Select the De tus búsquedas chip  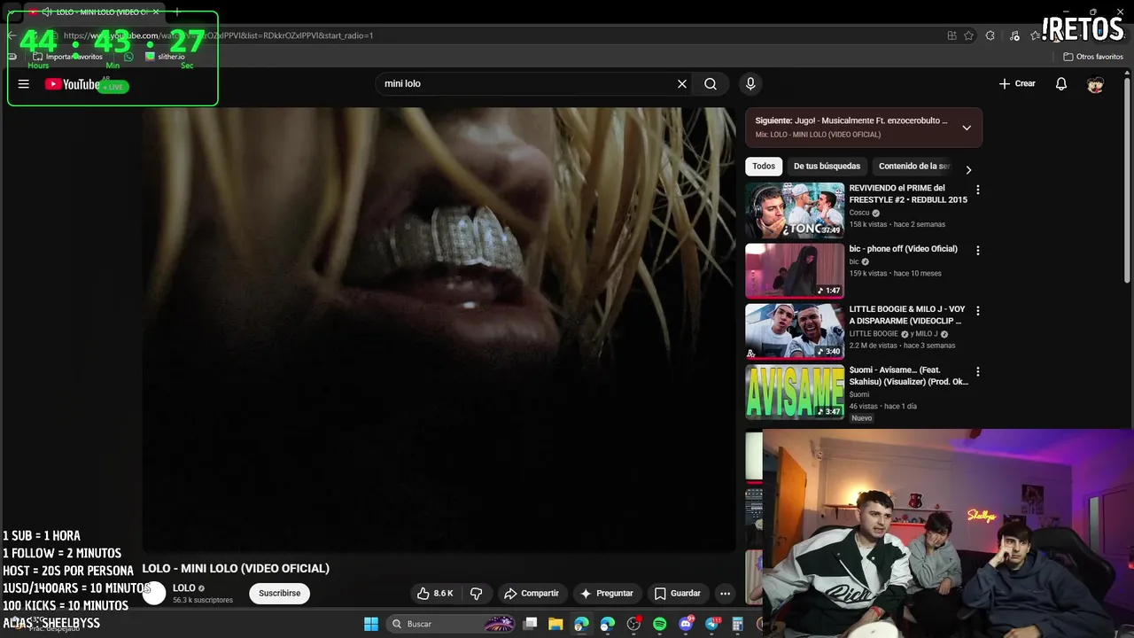827,167
